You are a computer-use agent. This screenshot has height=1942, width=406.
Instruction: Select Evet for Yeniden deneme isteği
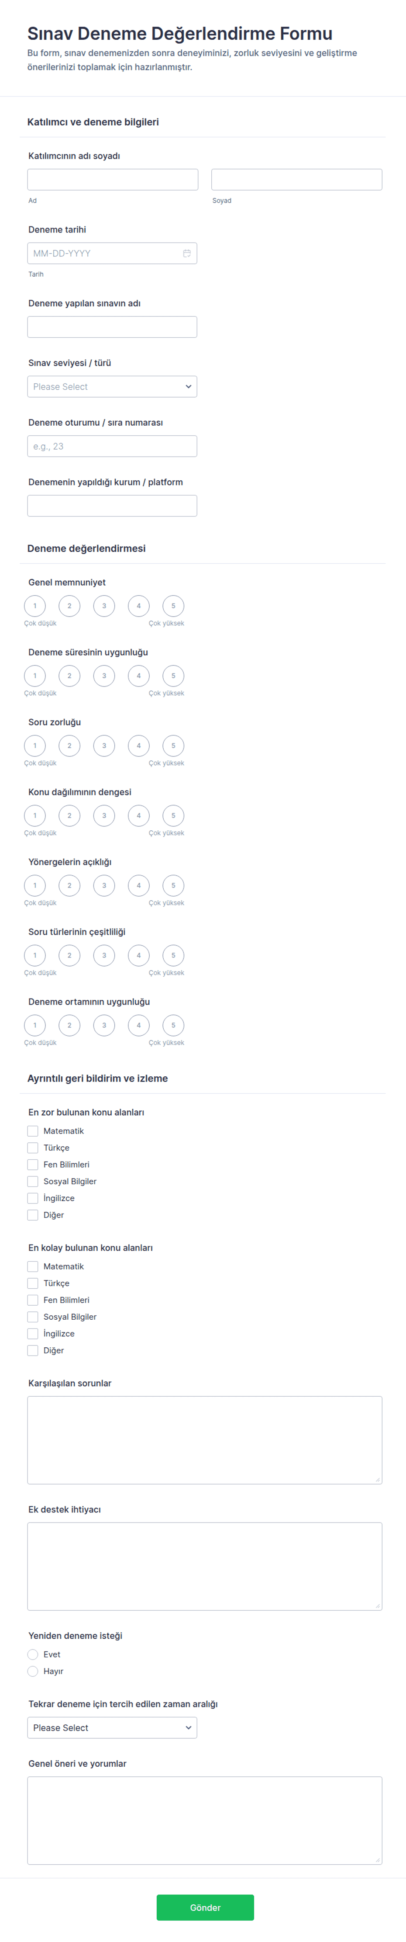tap(32, 1654)
